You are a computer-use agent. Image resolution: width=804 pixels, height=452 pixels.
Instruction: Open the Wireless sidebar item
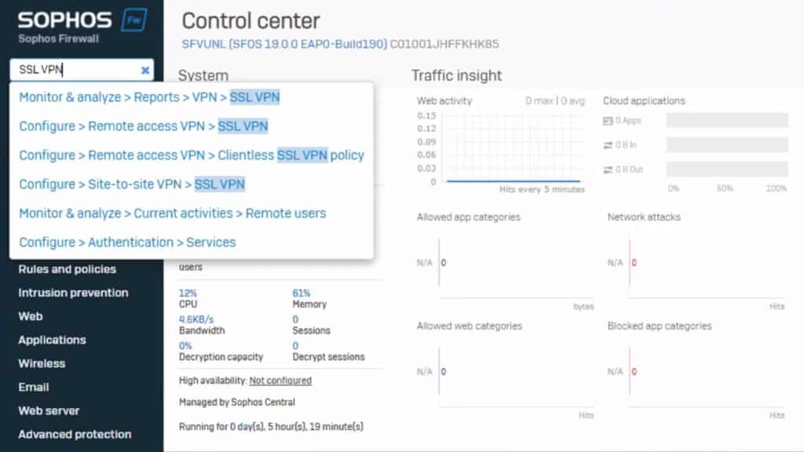[x=42, y=363]
